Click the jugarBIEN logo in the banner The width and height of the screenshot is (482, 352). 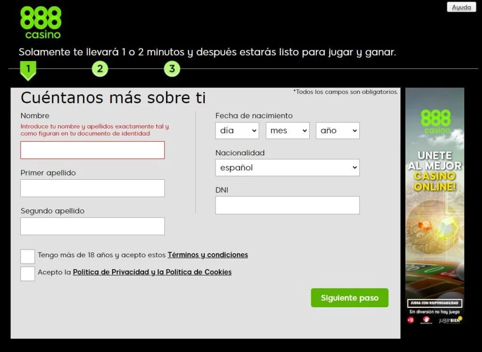coord(449,320)
